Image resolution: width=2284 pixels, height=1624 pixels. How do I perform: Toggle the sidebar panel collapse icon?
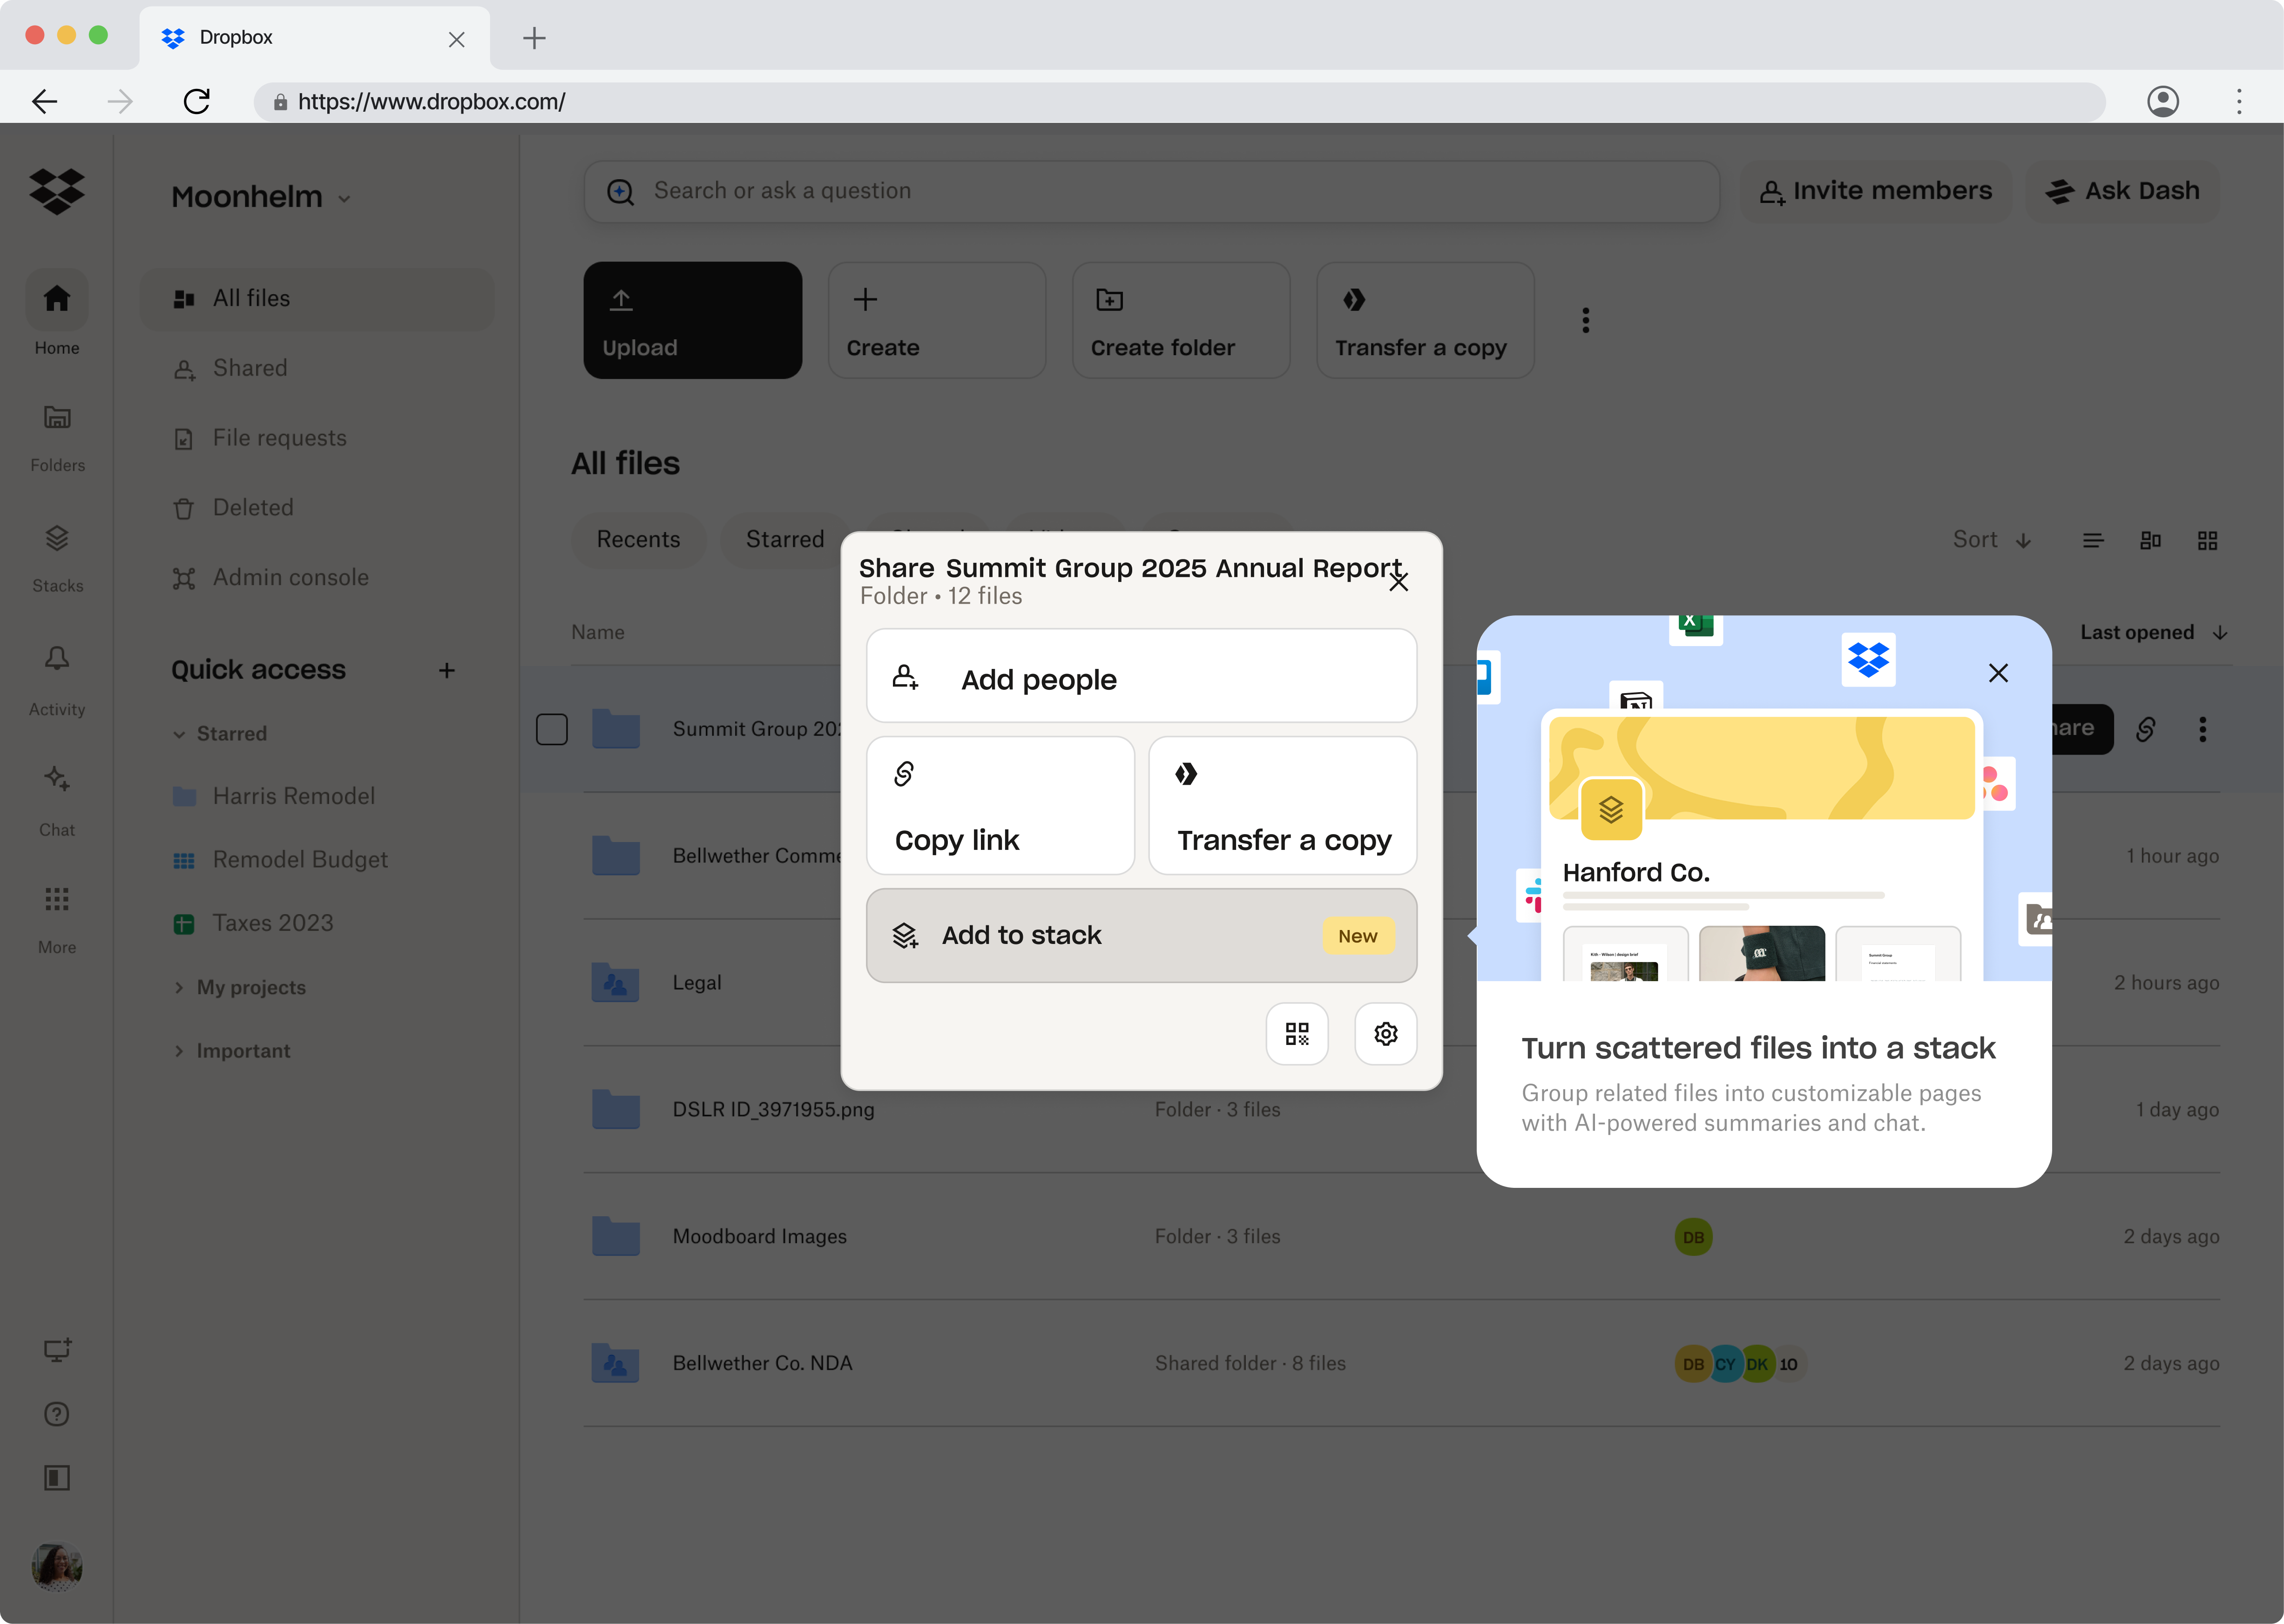click(57, 1478)
